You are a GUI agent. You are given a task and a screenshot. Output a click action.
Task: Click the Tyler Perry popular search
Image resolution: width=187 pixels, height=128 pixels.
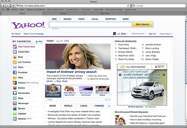click(124, 45)
